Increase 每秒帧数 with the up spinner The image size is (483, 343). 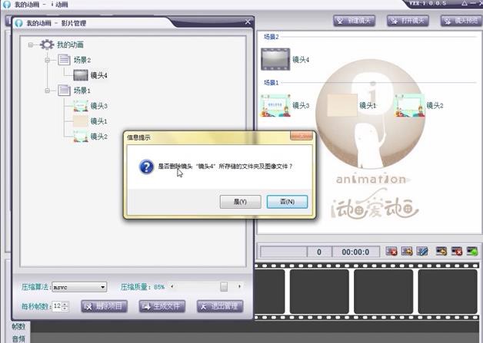click(x=65, y=304)
